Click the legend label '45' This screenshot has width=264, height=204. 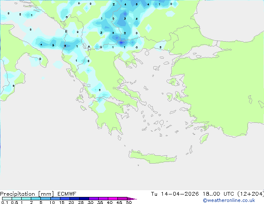(119, 202)
